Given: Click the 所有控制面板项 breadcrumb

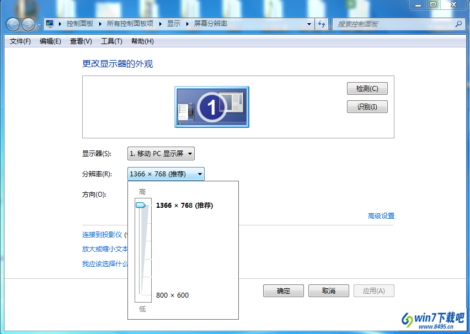Looking at the screenshot, I should click(130, 24).
